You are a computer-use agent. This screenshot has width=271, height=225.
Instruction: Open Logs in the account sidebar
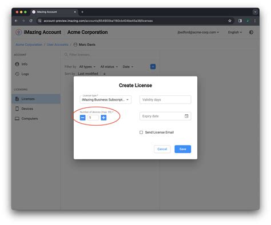click(x=36, y=74)
